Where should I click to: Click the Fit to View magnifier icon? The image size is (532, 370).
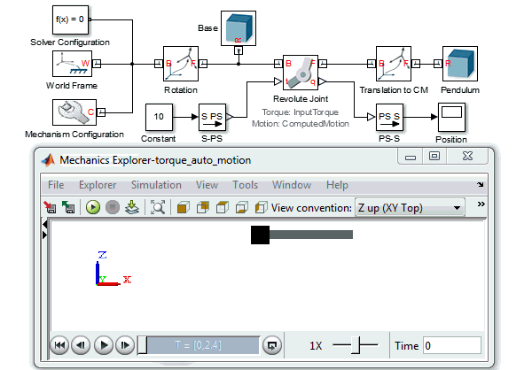(x=158, y=207)
